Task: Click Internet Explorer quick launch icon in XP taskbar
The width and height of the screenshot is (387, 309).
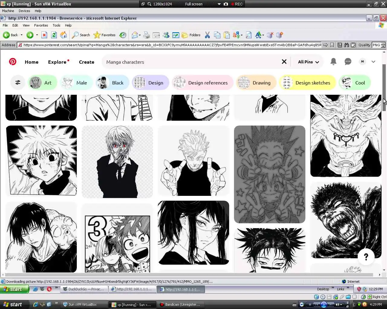Action: tap(35, 289)
